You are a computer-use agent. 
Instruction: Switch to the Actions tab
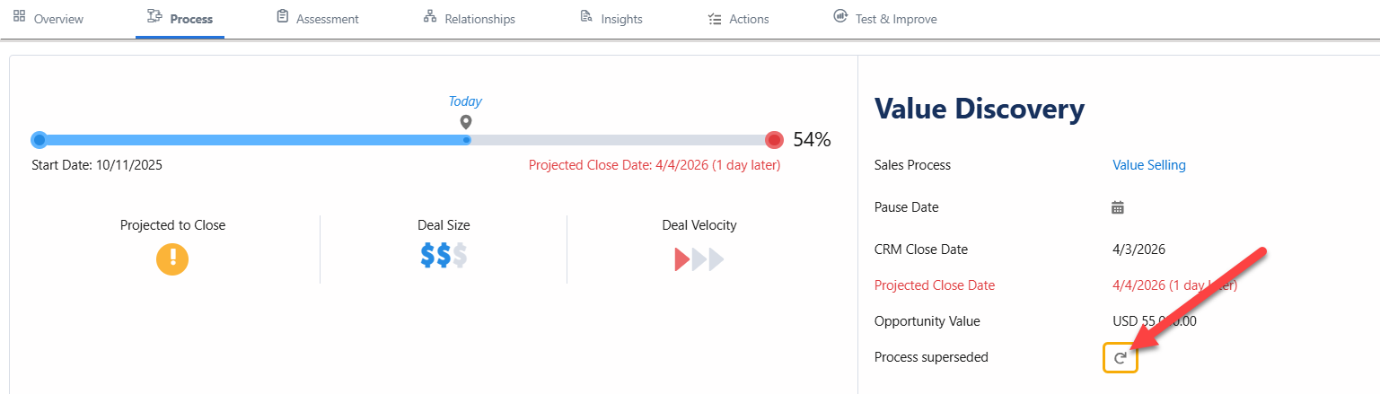point(739,19)
